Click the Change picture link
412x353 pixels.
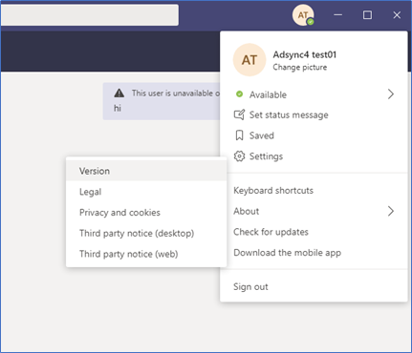(300, 68)
